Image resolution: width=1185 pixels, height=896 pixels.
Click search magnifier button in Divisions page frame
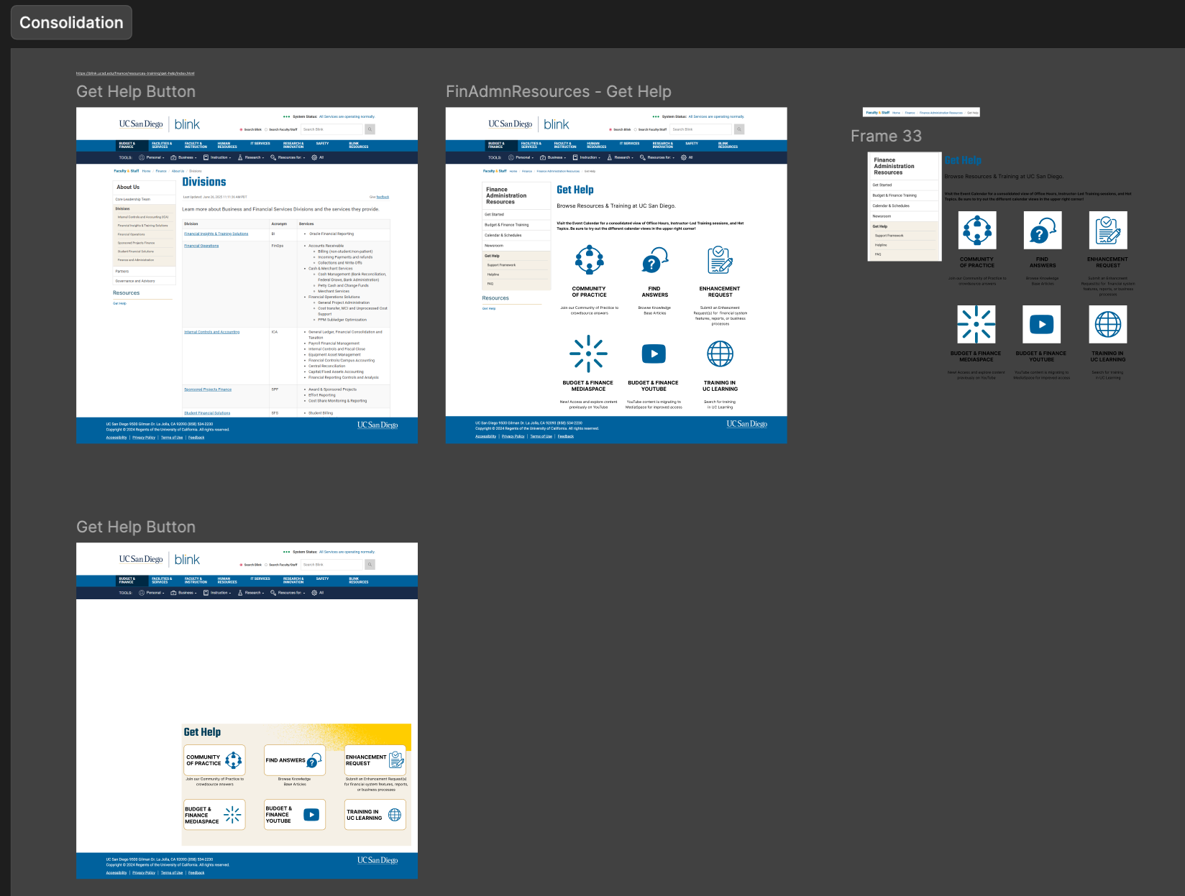[x=370, y=129]
